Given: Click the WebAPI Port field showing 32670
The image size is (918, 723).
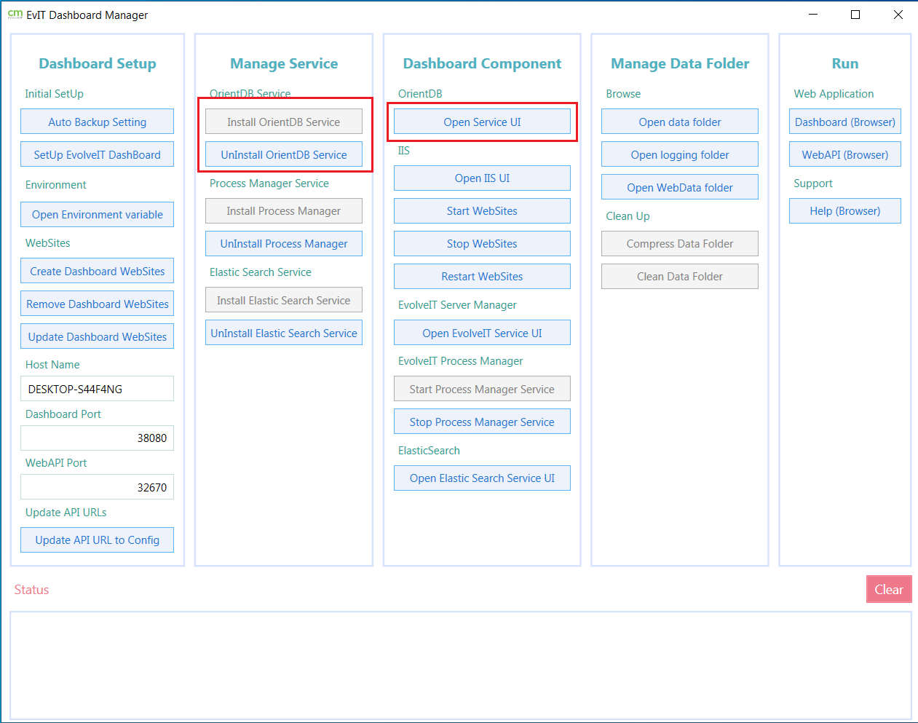Looking at the screenshot, I should pyautogui.click(x=97, y=487).
